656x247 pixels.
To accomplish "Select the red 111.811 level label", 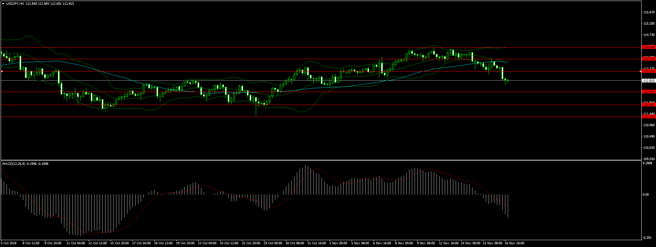I will 649,105.
